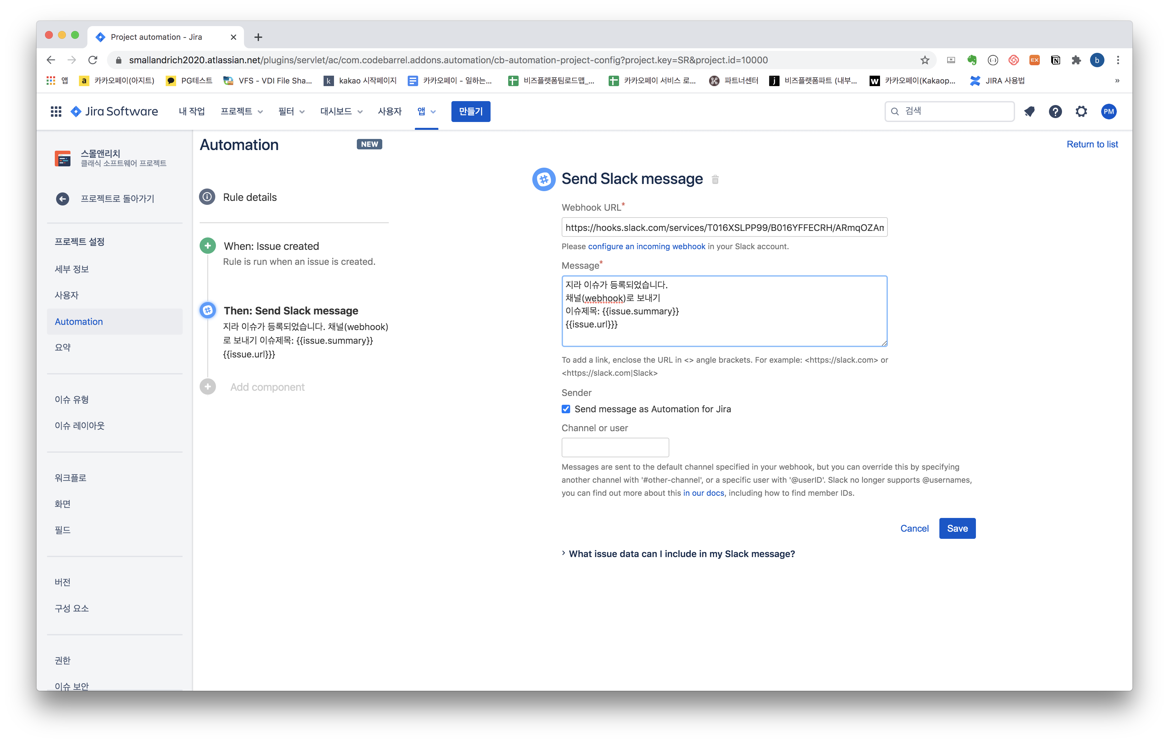
Task: Expand the 대시보드 dropdown menu
Action: [341, 112]
